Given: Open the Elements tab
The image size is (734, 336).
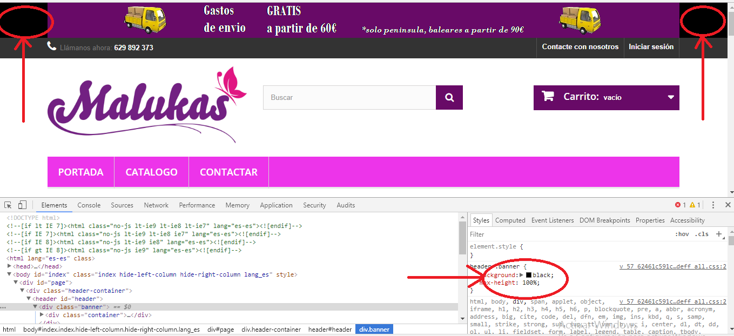Looking at the screenshot, I should click(x=54, y=205).
